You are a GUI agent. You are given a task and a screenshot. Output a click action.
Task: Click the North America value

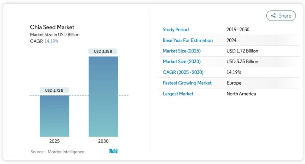coord(241,94)
